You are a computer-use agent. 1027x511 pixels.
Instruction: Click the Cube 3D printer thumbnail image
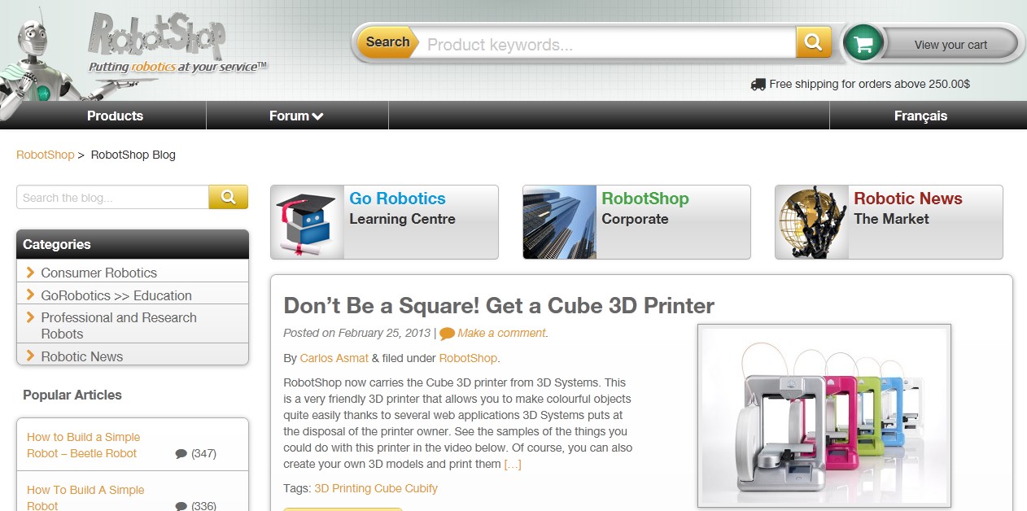pyautogui.click(x=824, y=416)
